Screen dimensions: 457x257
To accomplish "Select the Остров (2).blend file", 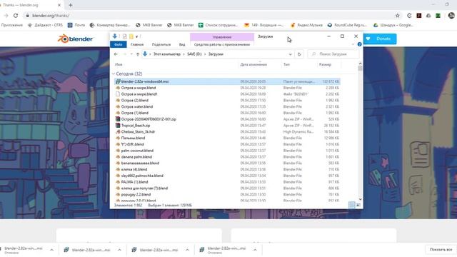I will pos(227,100).
